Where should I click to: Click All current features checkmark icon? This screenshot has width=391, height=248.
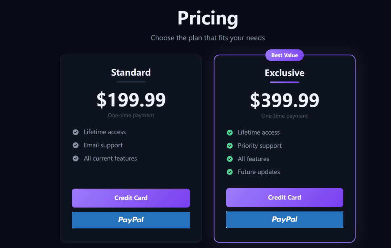[76, 159]
